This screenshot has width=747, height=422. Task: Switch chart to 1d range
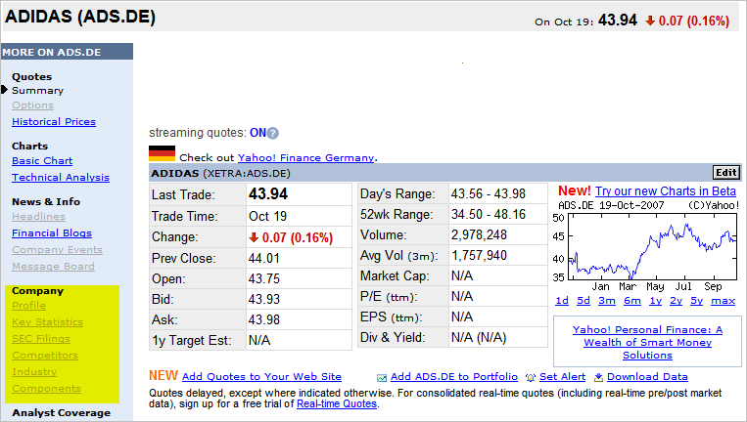[562, 300]
